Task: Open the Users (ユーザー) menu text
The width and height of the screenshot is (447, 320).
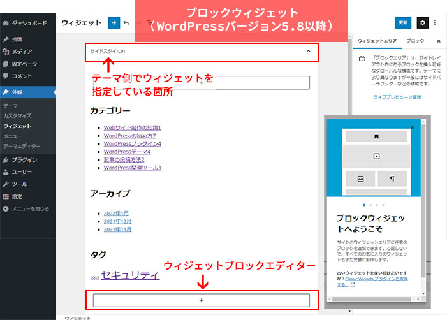Action: [x=22, y=172]
